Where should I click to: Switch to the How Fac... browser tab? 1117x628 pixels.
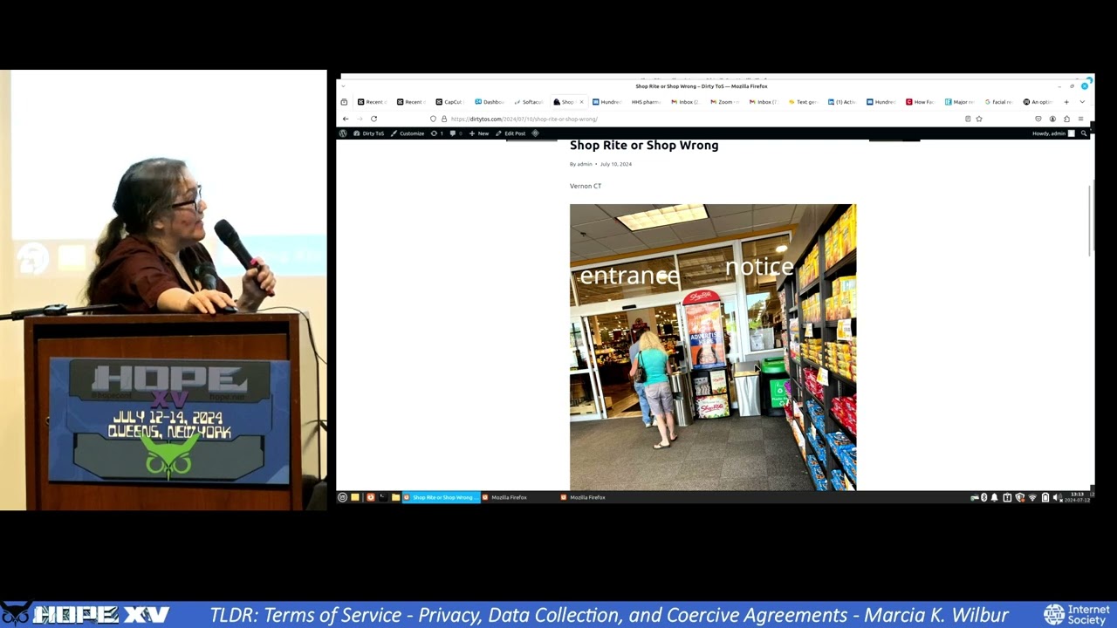(921, 102)
